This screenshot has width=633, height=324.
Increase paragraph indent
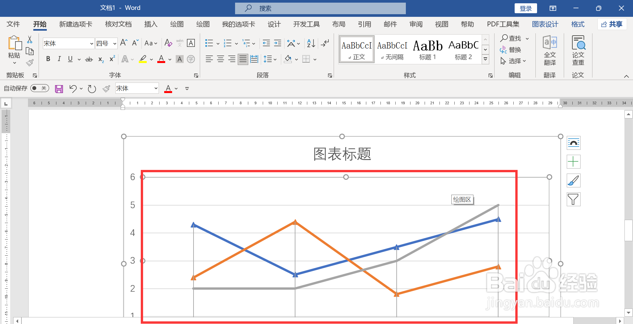pyautogui.click(x=278, y=43)
